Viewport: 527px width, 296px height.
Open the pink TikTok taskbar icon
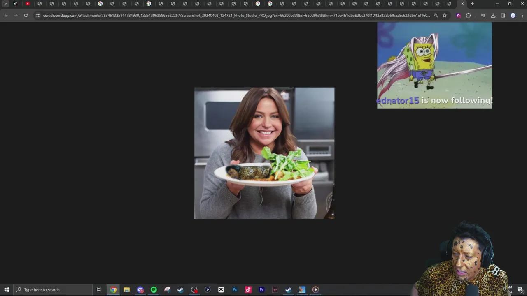(248, 289)
